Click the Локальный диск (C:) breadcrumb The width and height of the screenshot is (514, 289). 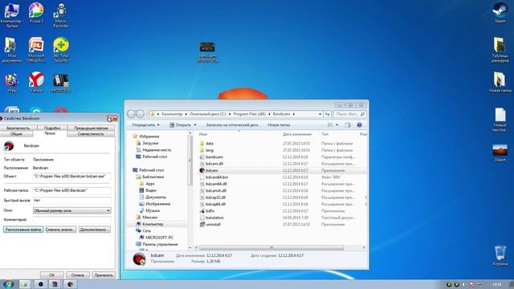(208, 114)
